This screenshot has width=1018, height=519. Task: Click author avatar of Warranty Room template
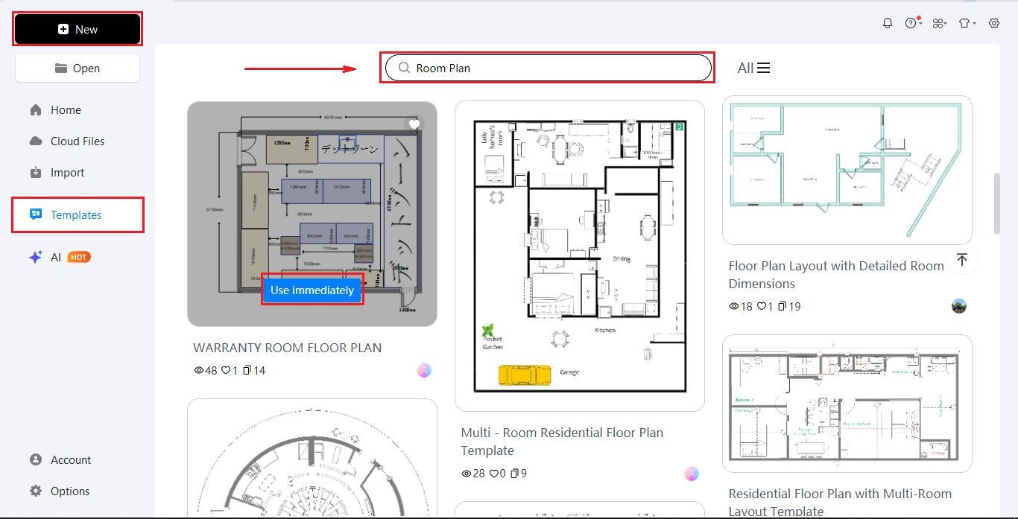[424, 370]
